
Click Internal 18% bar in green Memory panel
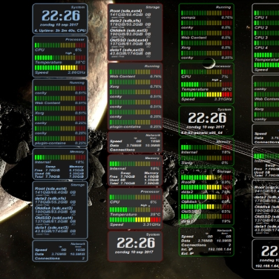[206, 147]
